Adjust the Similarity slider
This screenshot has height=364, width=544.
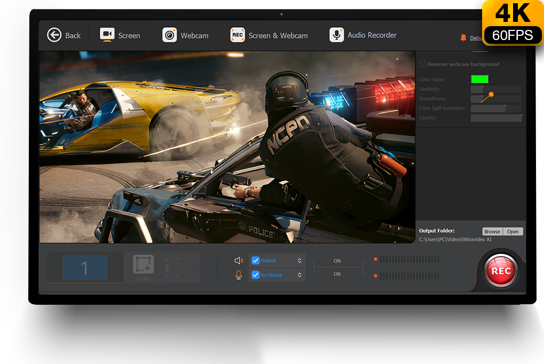click(x=496, y=89)
